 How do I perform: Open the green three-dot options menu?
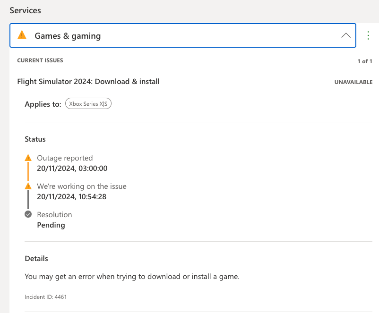click(368, 35)
